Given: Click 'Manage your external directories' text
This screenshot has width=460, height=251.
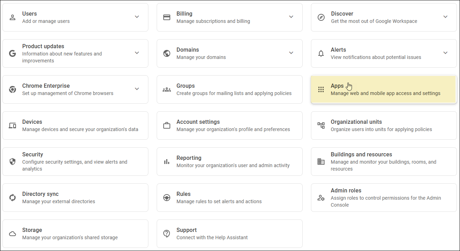Looking at the screenshot, I should pyautogui.click(x=59, y=201).
